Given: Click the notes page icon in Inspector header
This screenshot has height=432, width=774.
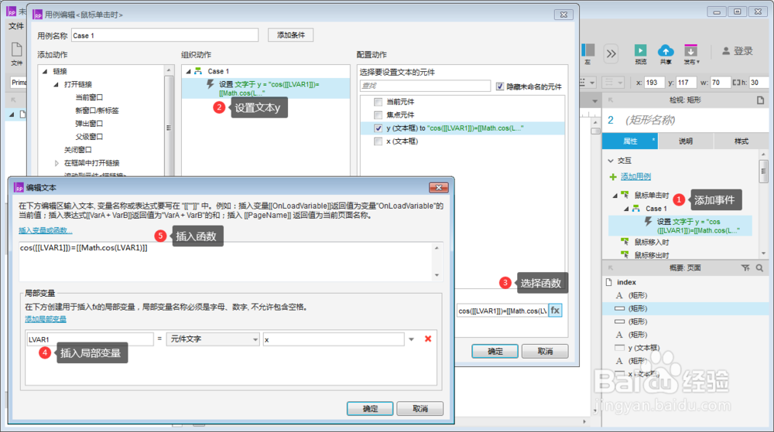Looking at the screenshot, I should coord(760,100).
